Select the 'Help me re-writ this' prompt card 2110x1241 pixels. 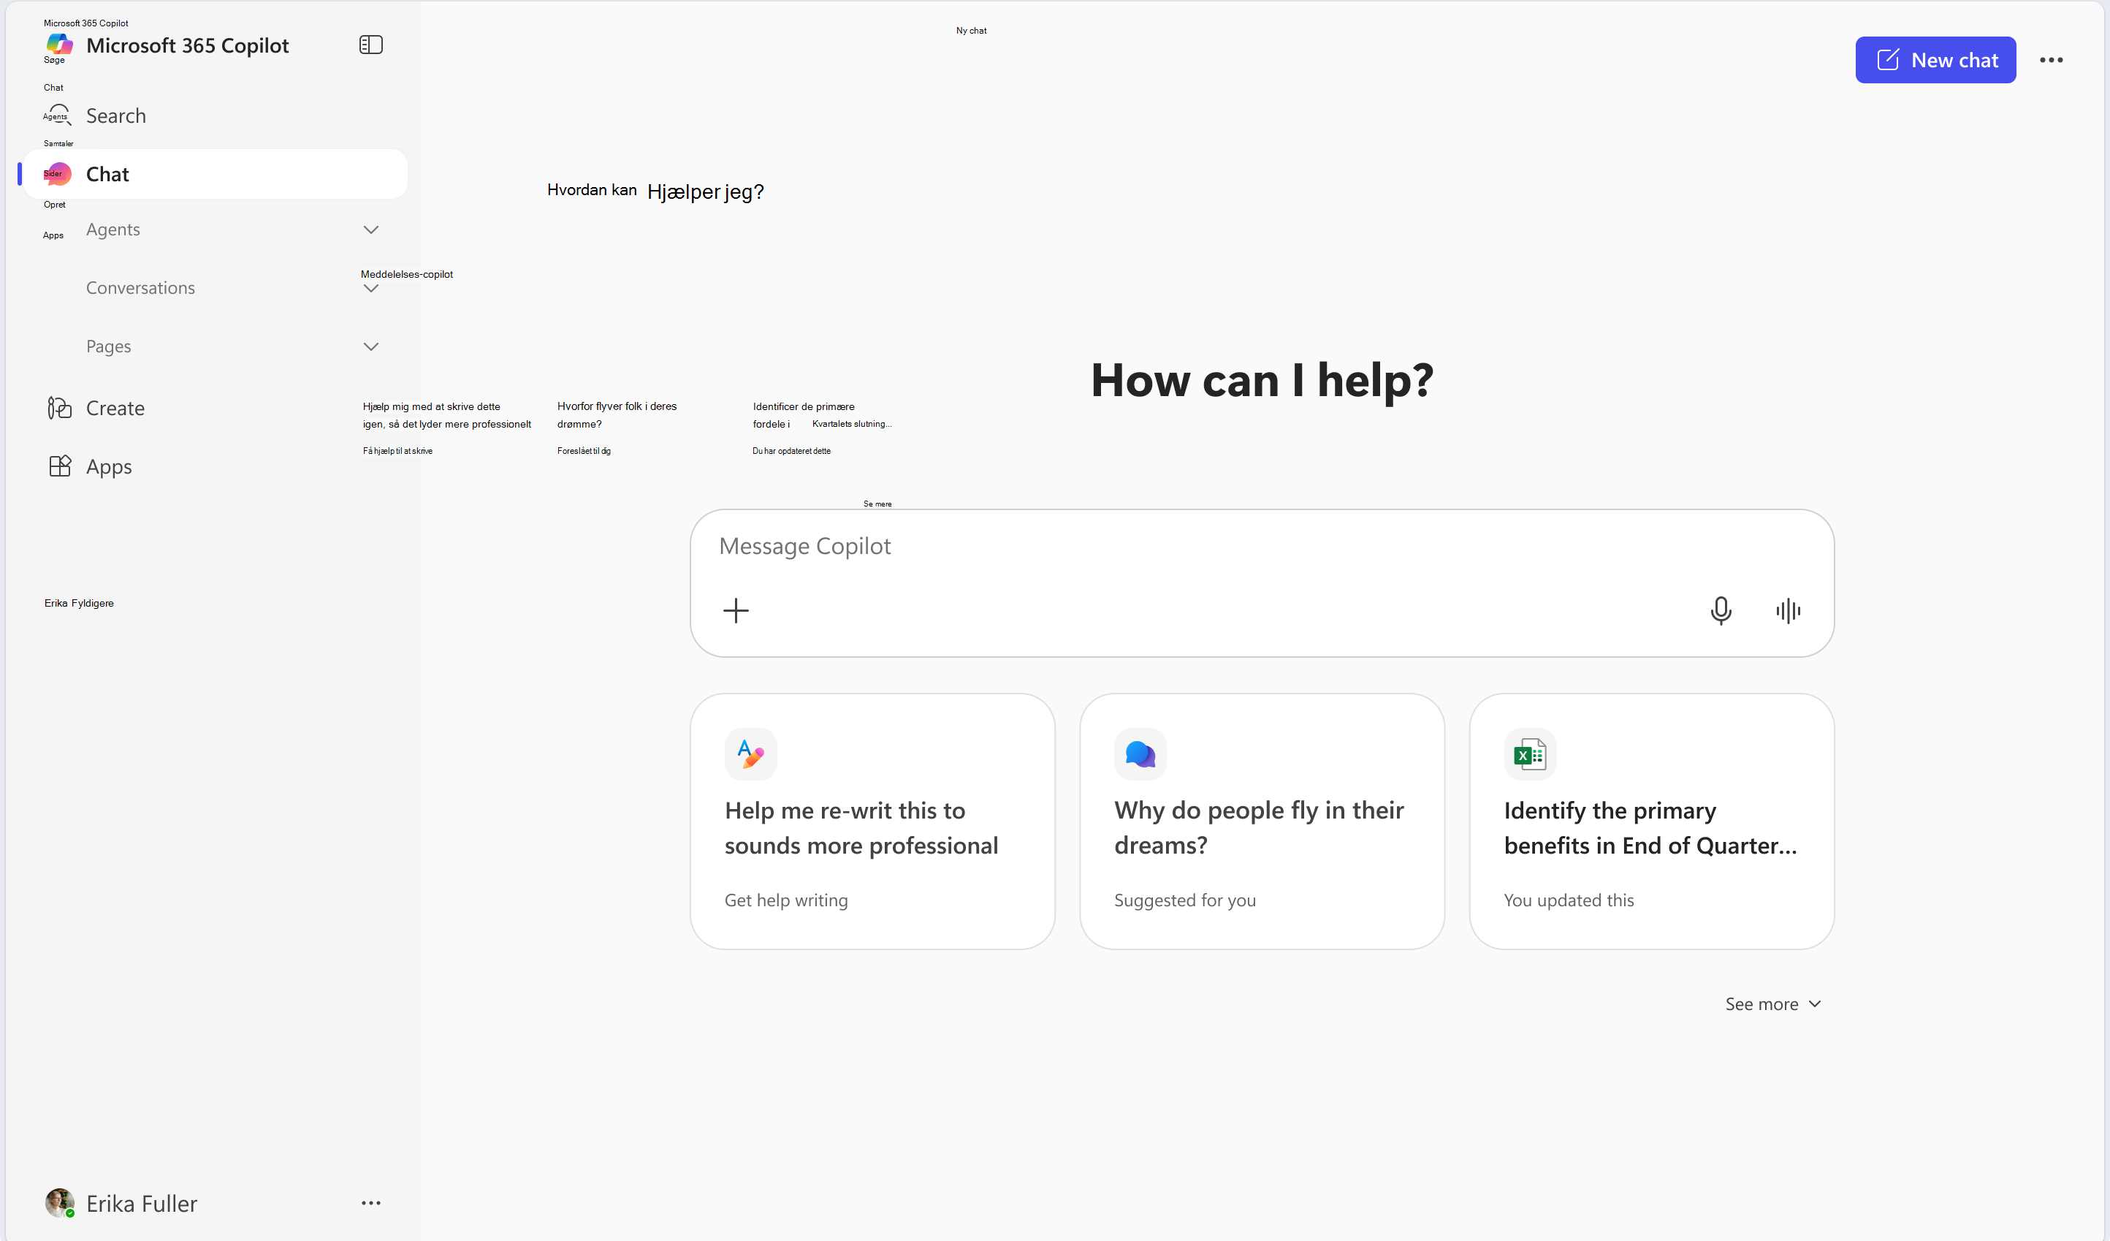872,821
